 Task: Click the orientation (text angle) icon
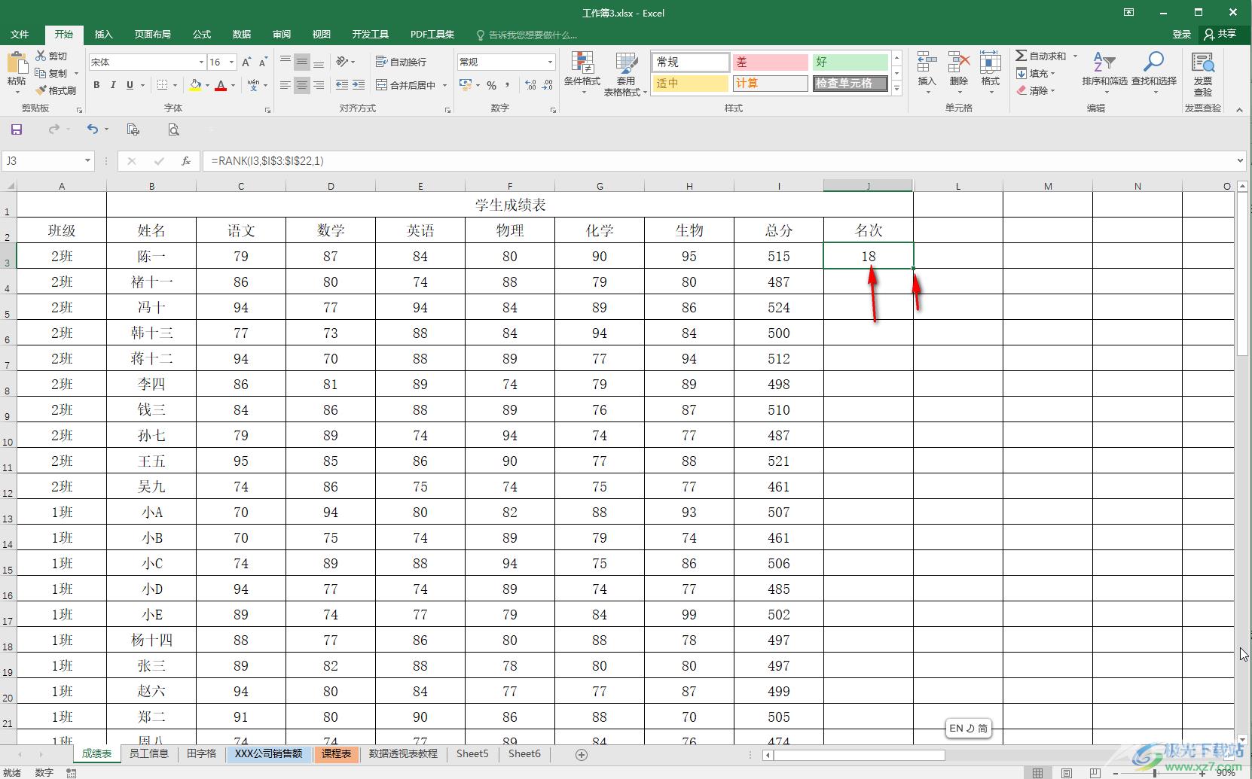click(343, 62)
